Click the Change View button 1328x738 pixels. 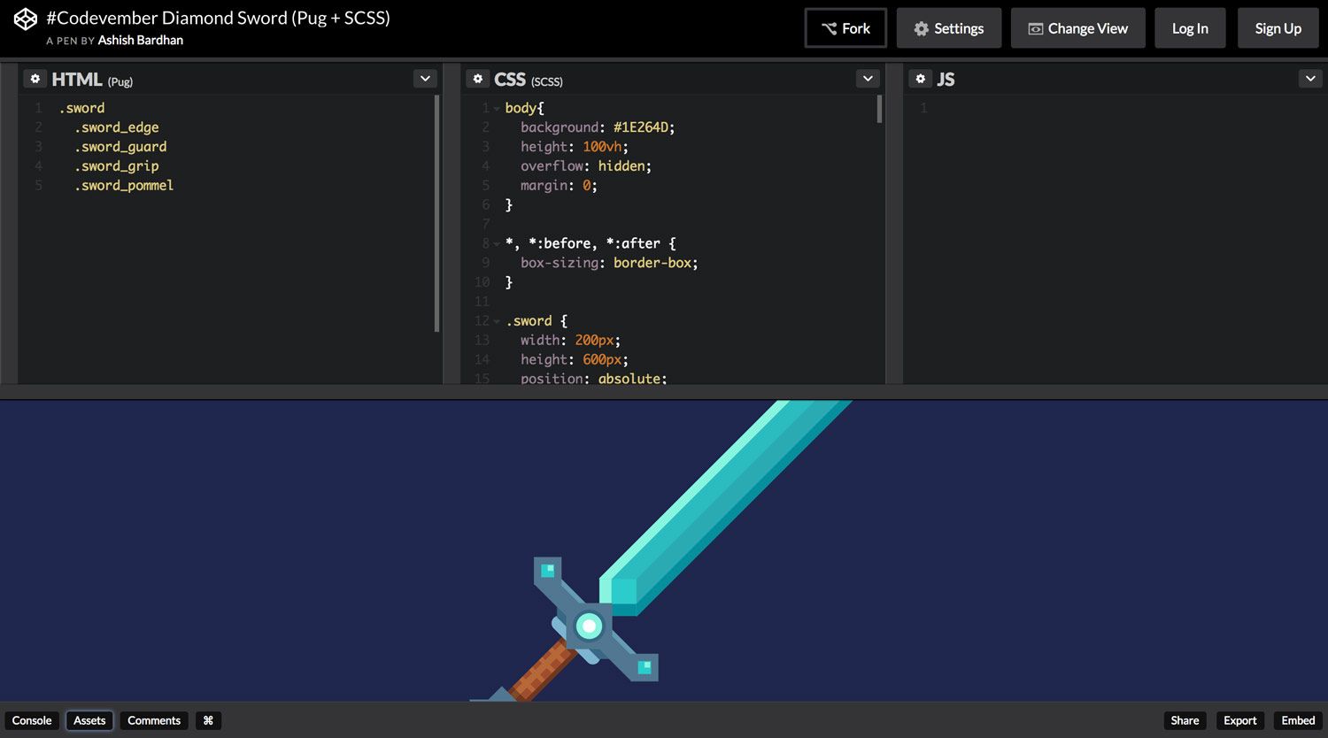point(1078,28)
